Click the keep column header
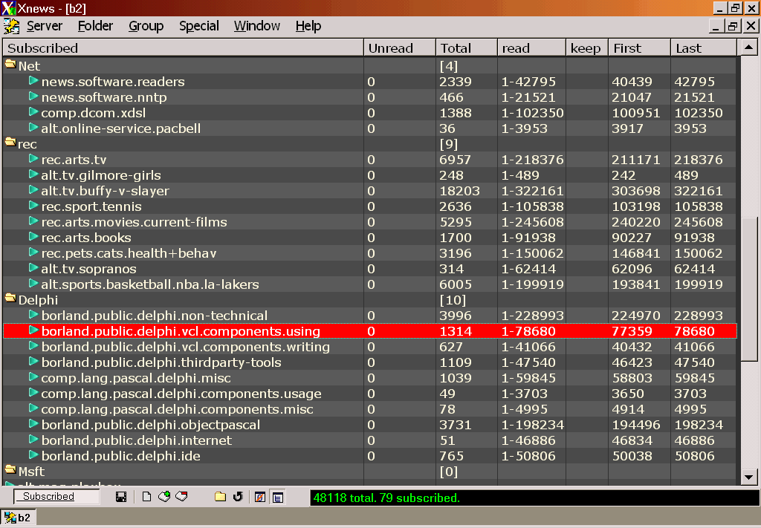This screenshot has width=761, height=528. point(587,48)
